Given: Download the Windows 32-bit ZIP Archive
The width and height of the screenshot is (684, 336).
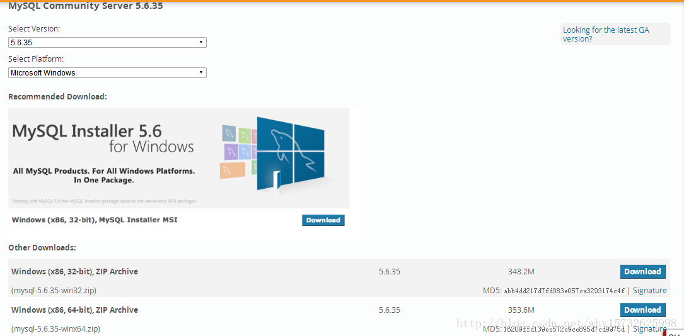Looking at the screenshot, I should (x=642, y=272).
